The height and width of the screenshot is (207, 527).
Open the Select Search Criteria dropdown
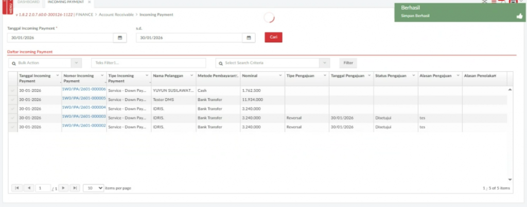click(x=324, y=63)
